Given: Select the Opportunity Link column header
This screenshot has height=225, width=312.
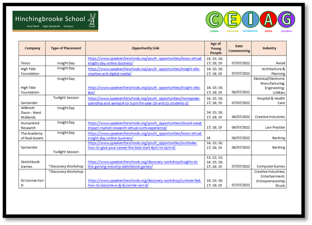Looking at the screenshot, I should pyautogui.click(x=145, y=48).
